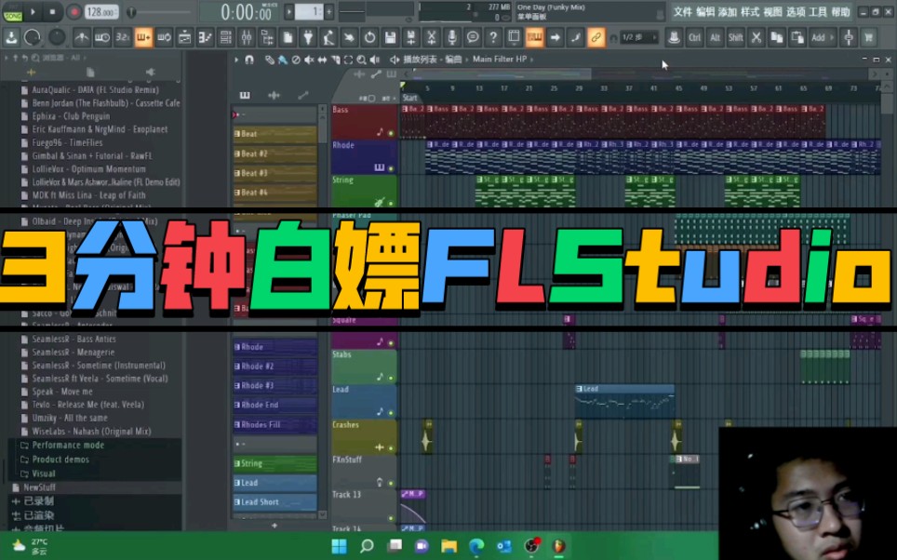Toggle the metronome on
The width and height of the screenshot is (897, 560).
pyautogui.click(x=81, y=37)
